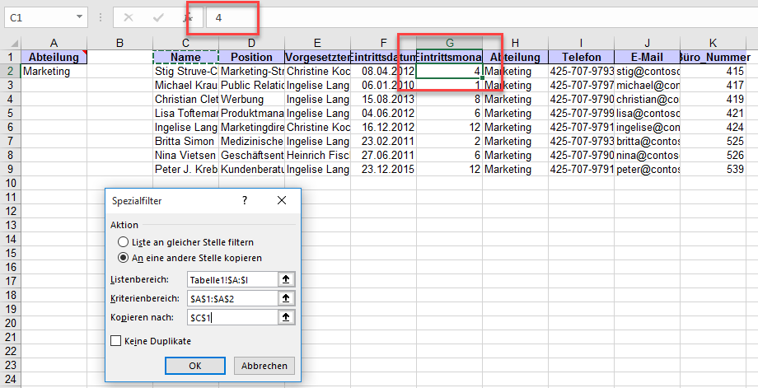This screenshot has height=388, width=758.
Task: Choose 'An eine andere Stelle kopieren' option
Action: coord(124,257)
